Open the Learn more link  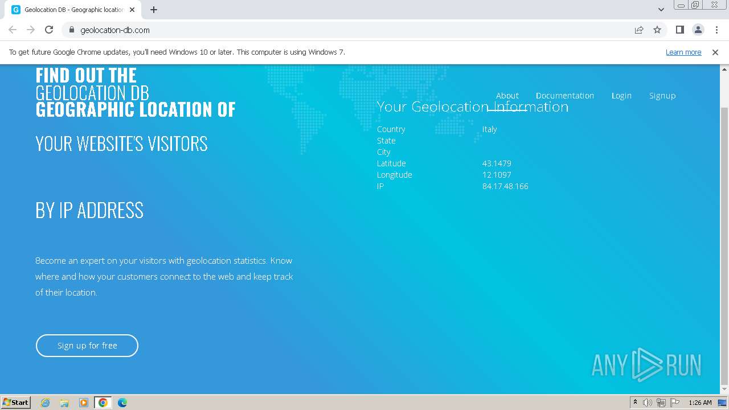(683, 52)
